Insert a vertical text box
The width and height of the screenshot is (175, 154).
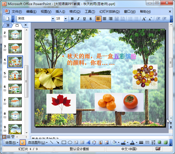click(82, 142)
